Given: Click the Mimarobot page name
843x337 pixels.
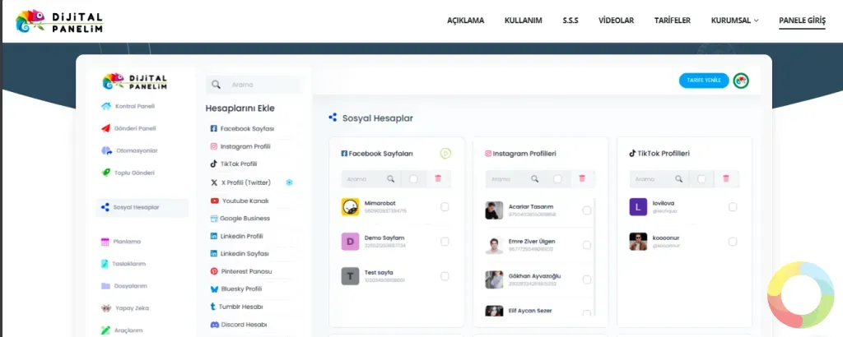Looking at the screenshot, I should (380, 203).
